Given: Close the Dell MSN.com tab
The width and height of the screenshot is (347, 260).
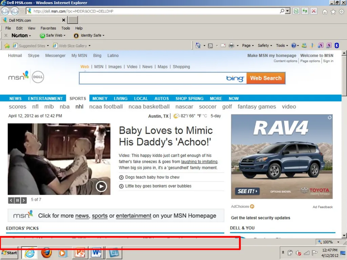Looking at the screenshot, I should pos(63,20).
